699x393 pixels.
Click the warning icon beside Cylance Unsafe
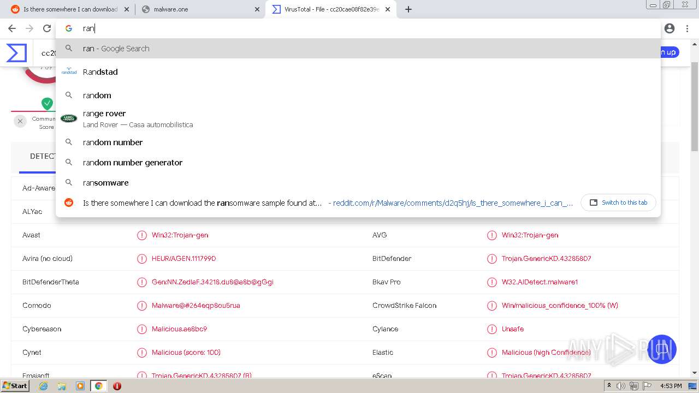491,329
